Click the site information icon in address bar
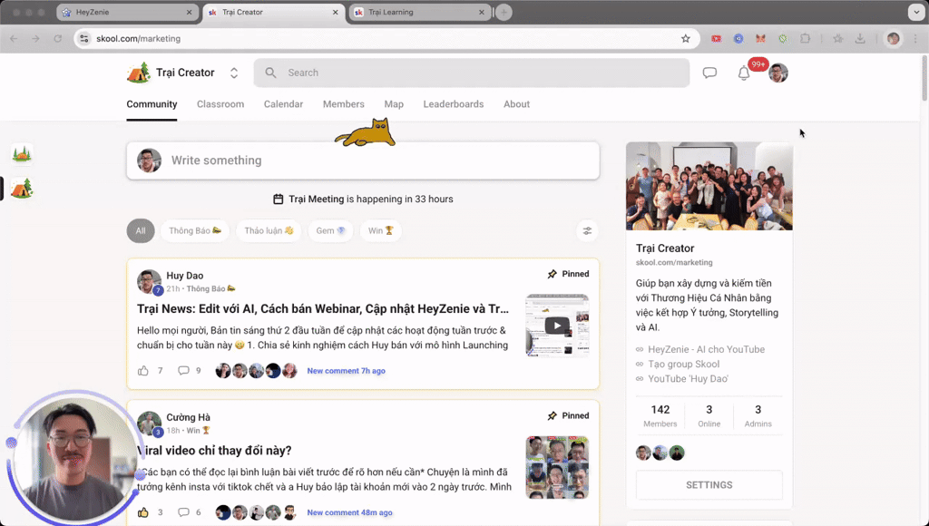 point(84,38)
